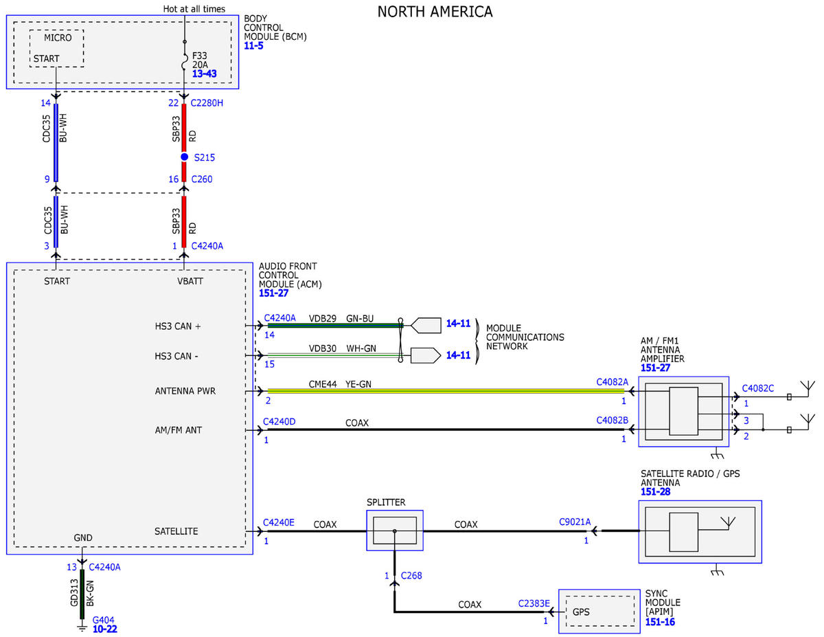824x637 pixels.
Task: Follow 151-27 link under Audio Front Control Module
Action: click(x=273, y=293)
